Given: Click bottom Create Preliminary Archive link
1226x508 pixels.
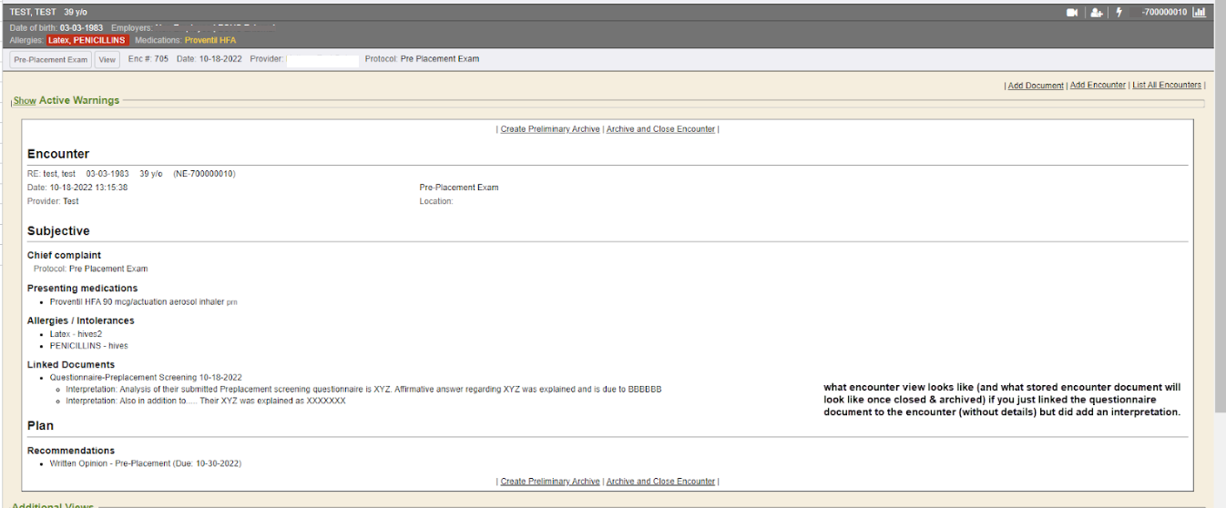Looking at the screenshot, I should 550,482.
